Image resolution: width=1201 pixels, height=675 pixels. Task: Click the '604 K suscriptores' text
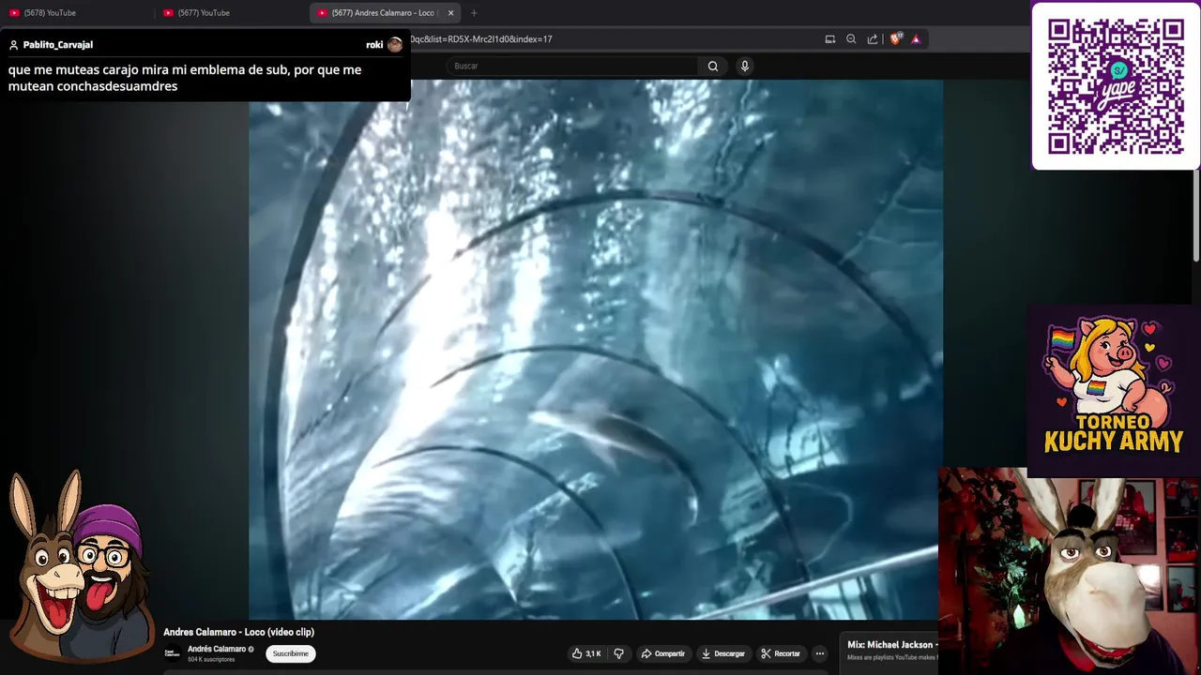(x=211, y=660)
